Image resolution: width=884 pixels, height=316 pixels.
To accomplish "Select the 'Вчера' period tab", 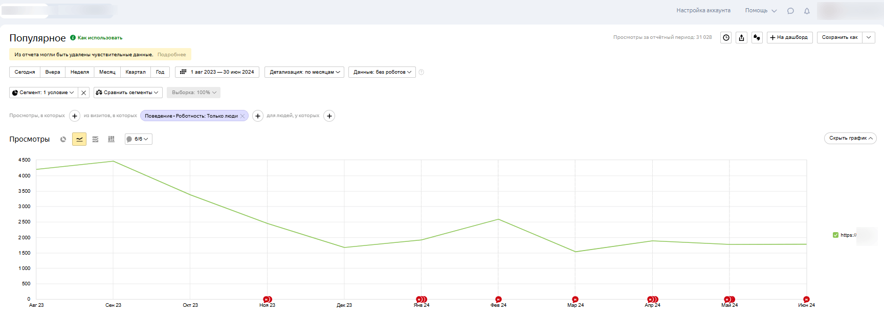I will 53,72.
